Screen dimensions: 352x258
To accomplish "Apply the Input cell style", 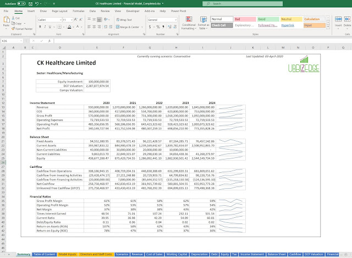I will pos(315,25).
